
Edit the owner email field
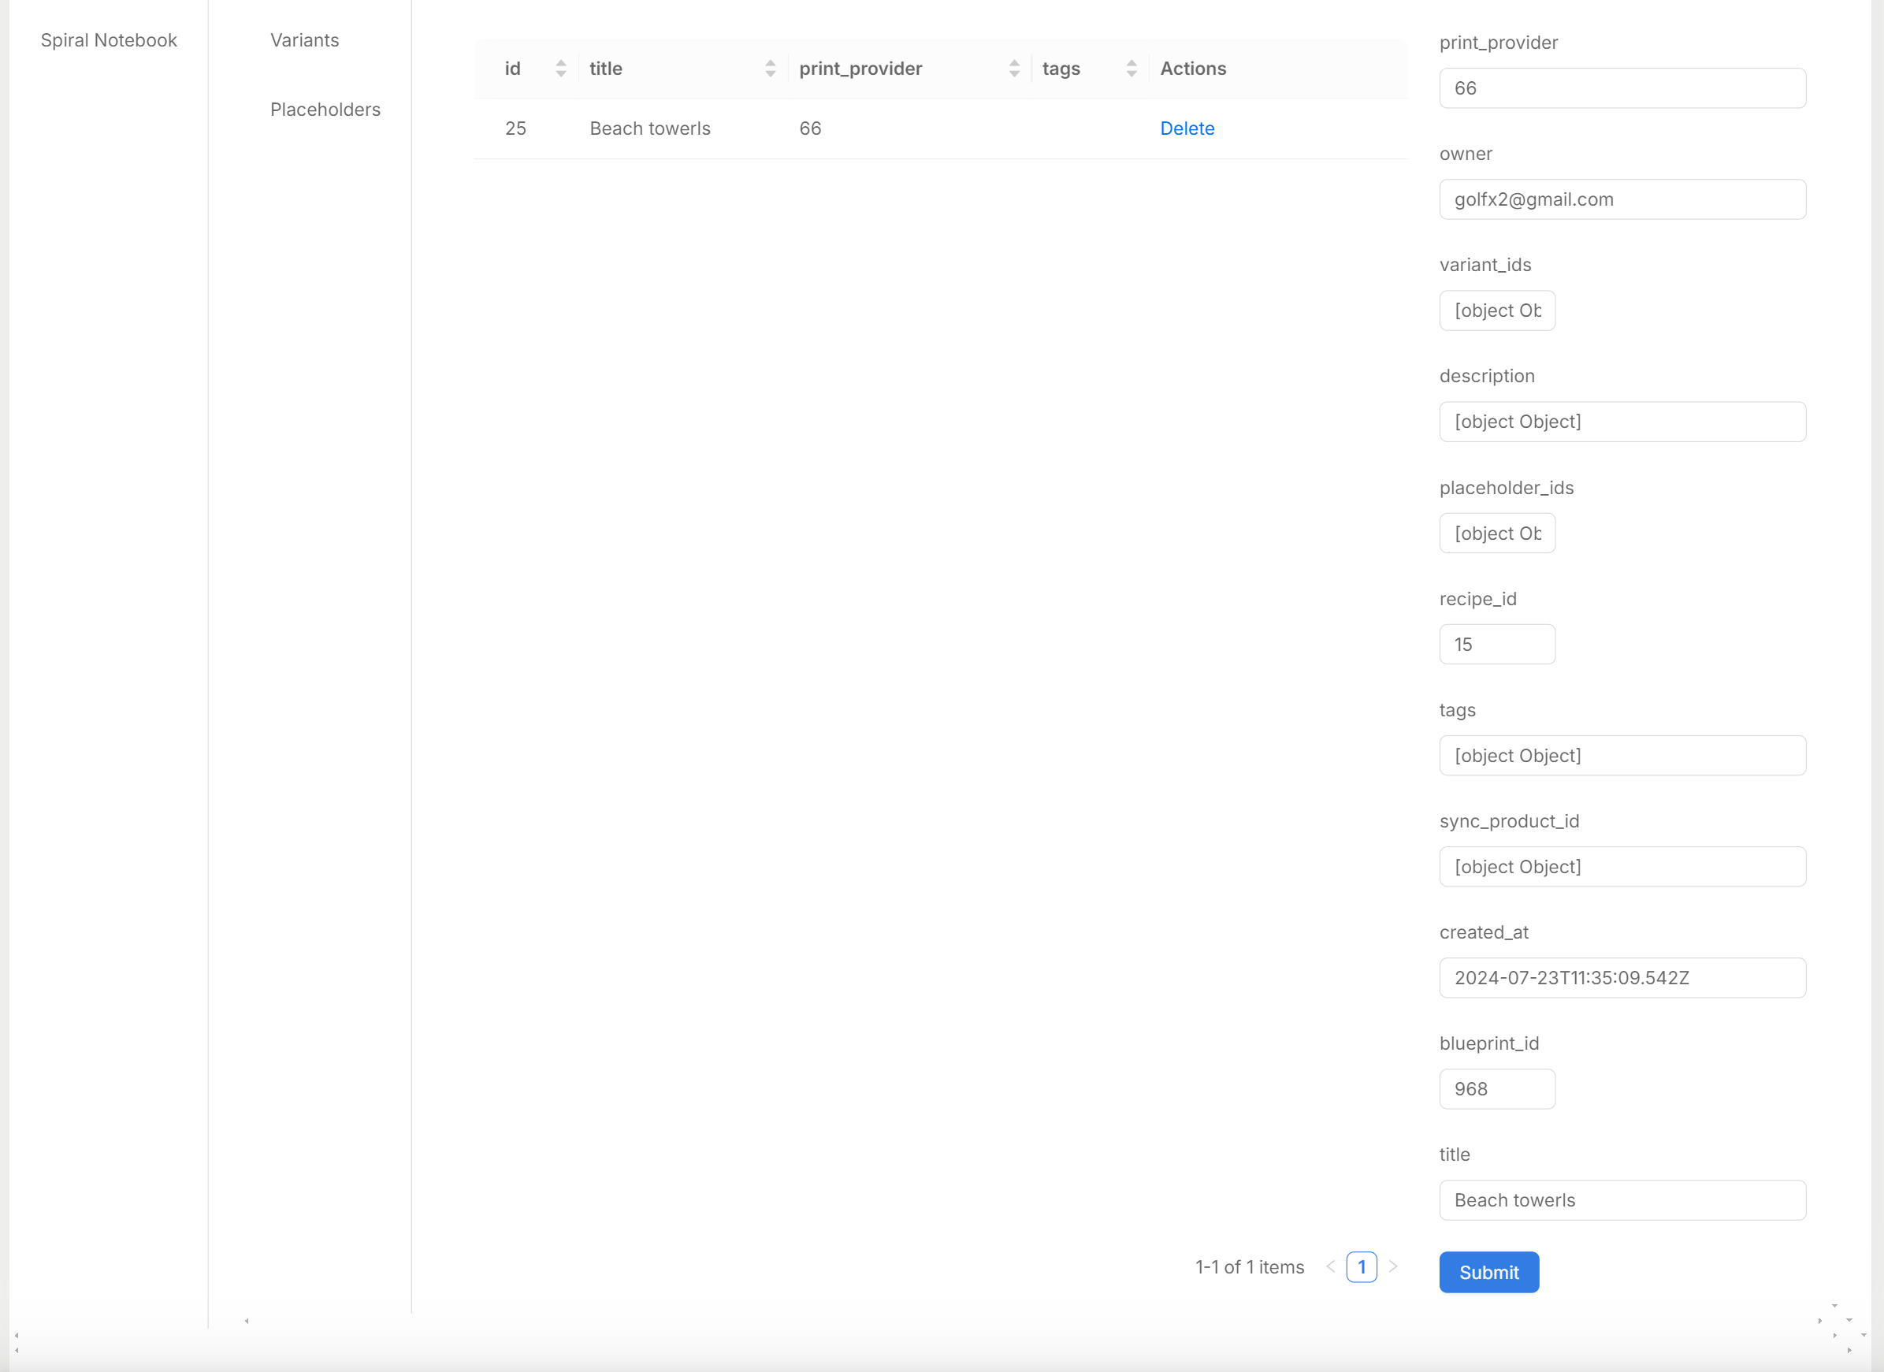(1622, 199)
